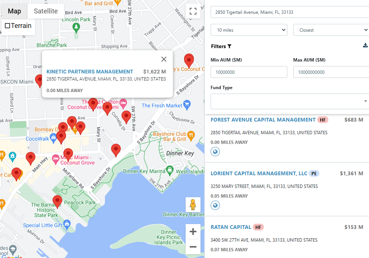Open Ratan Capital listing
This screenshot has width=369, height=258.
point(231,227)
